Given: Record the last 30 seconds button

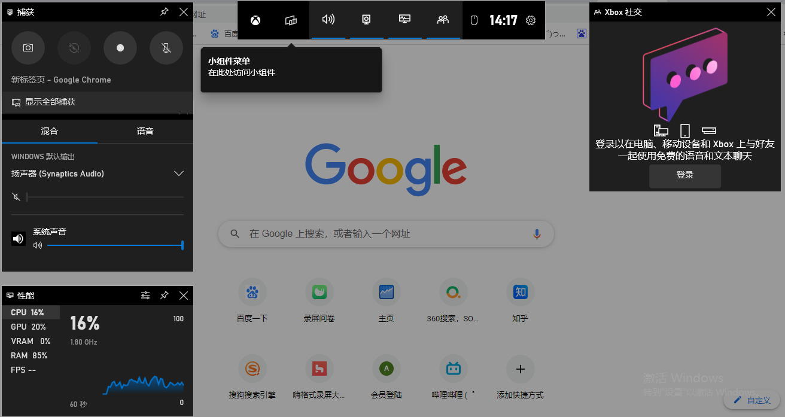Looking at the screenshot, I should 74,48.
